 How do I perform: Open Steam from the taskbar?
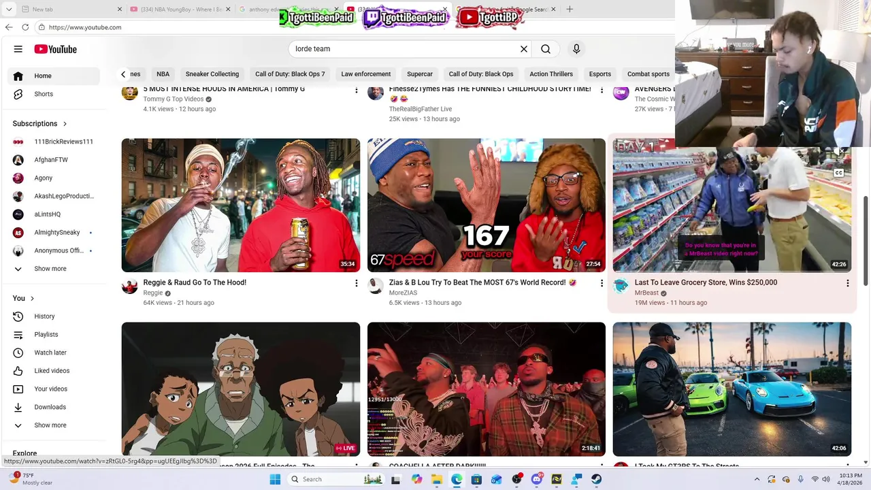click(x=596, y=479)
